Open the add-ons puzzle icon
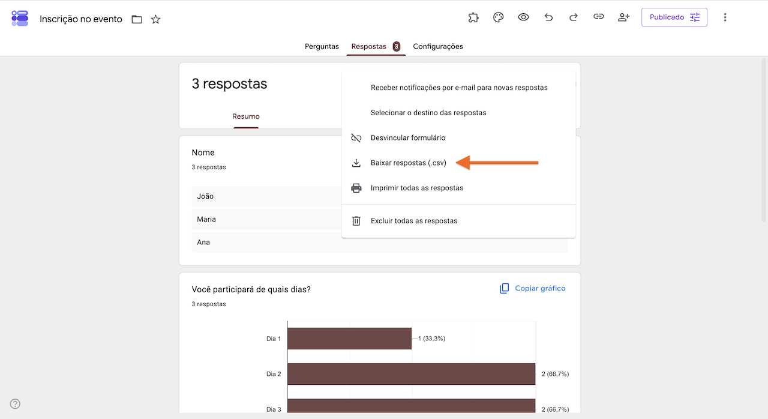 coord(473,17)
